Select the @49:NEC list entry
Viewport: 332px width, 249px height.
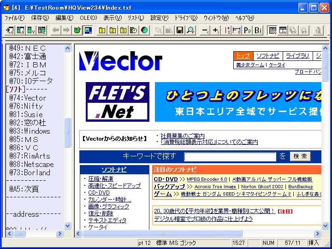tap(28, 48)
